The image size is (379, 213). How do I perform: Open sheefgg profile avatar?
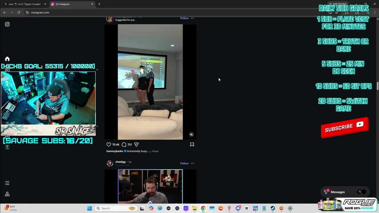coord(110,163)
